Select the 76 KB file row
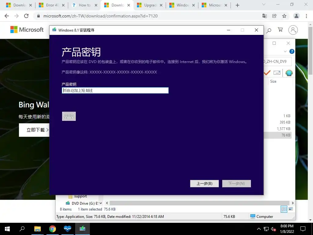This screenshot has height=235, width=313. pos(278,135)
